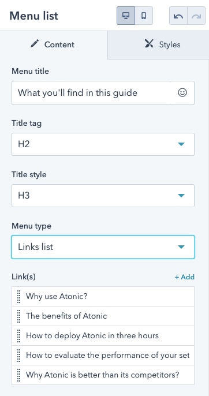Click drag handle for How to deploy Atonic

click(x=18, y=335)
